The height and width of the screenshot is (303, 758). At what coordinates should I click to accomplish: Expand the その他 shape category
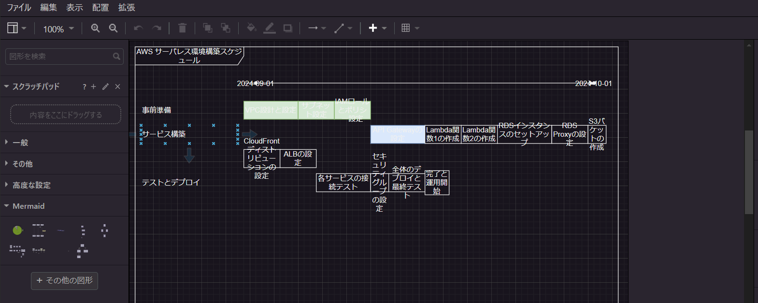click(x=64, y=164)
